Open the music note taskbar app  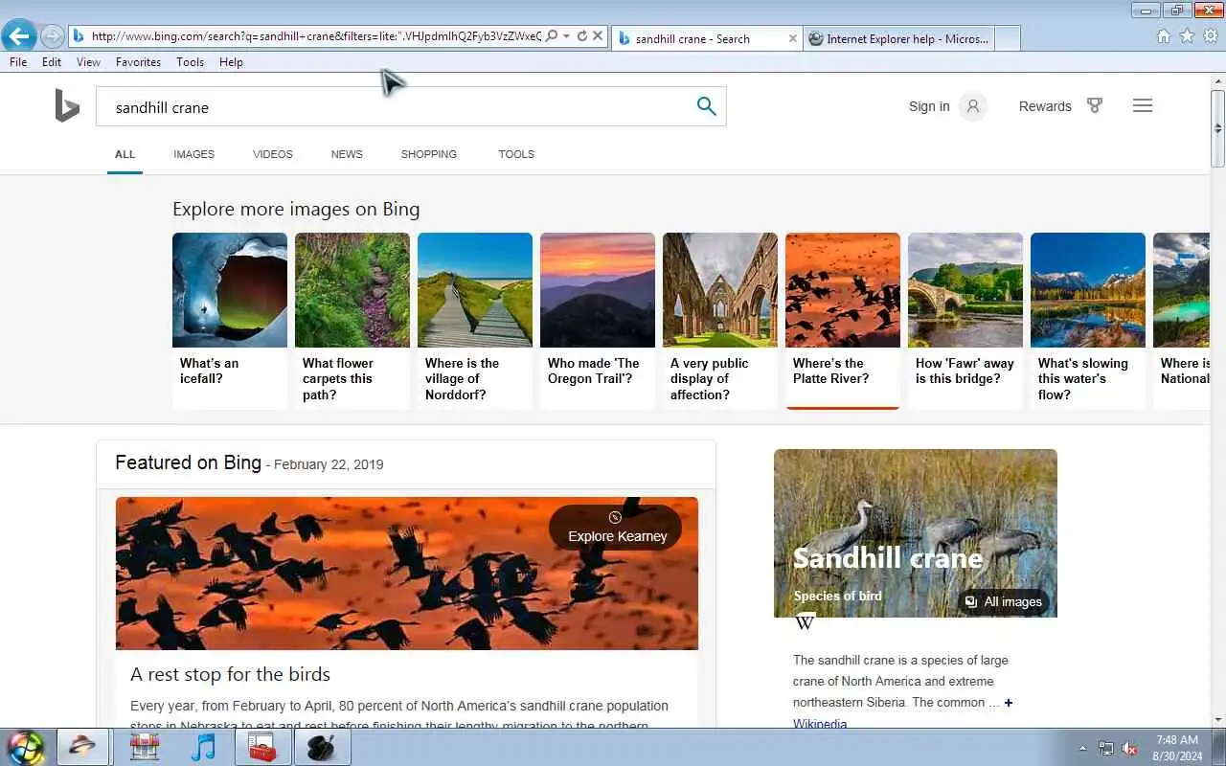203,747
